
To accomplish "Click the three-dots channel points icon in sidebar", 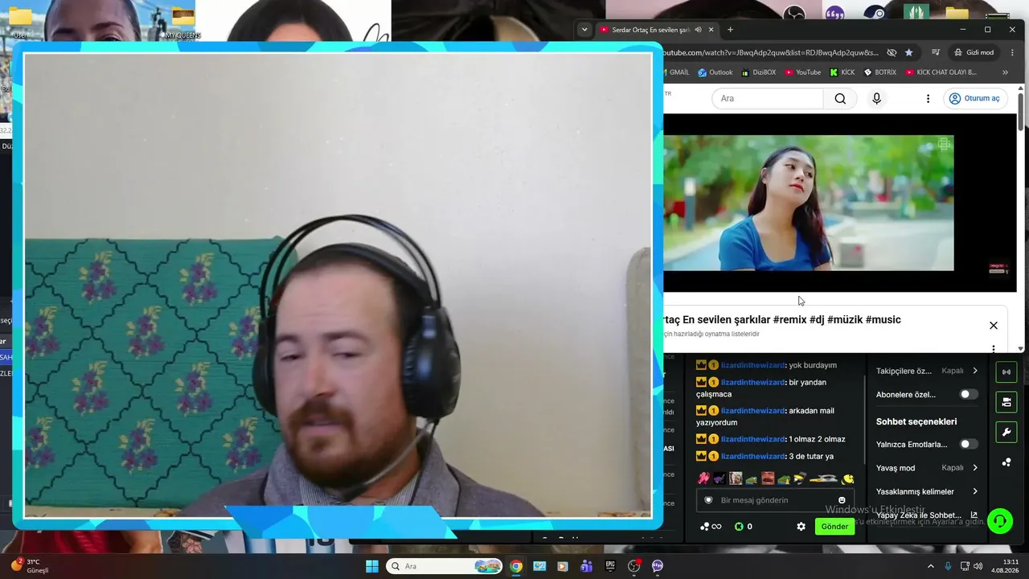I will coord(1006,462).
